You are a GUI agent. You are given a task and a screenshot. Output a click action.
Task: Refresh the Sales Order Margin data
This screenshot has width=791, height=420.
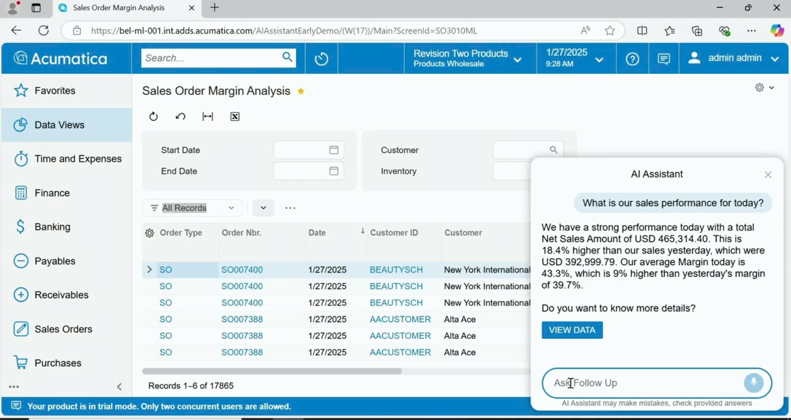pos(153,116)
